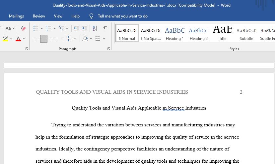
Task: Click the Tell me lightbulb icon
Action: pyautogui.click(x=91, y=16)
